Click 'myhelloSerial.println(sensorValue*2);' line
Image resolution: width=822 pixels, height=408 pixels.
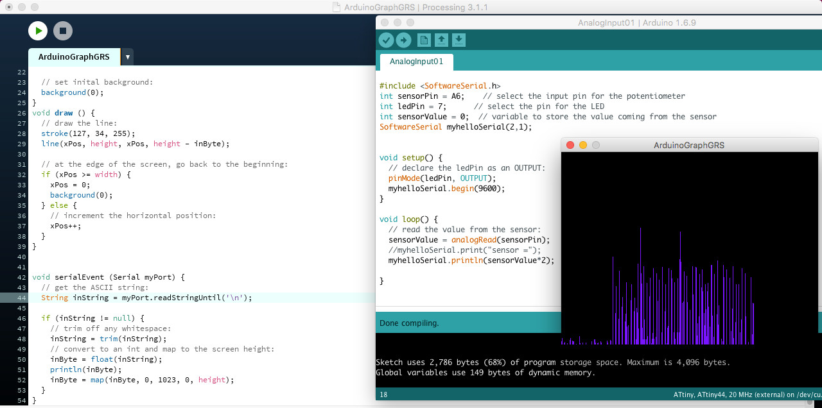click(471, 260)
